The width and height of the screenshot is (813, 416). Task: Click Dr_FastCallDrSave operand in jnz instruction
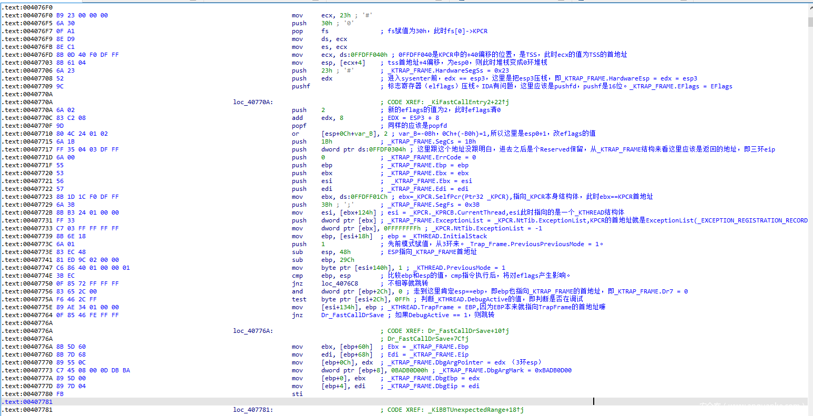[351, 315]
